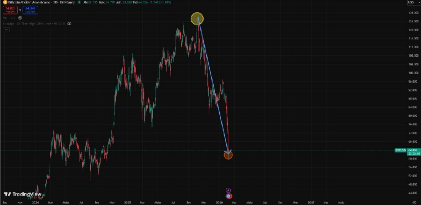The image size is (421, 205).
Task: Click the BTCUSD price label on axis
Action: click(x=400, y=150)
